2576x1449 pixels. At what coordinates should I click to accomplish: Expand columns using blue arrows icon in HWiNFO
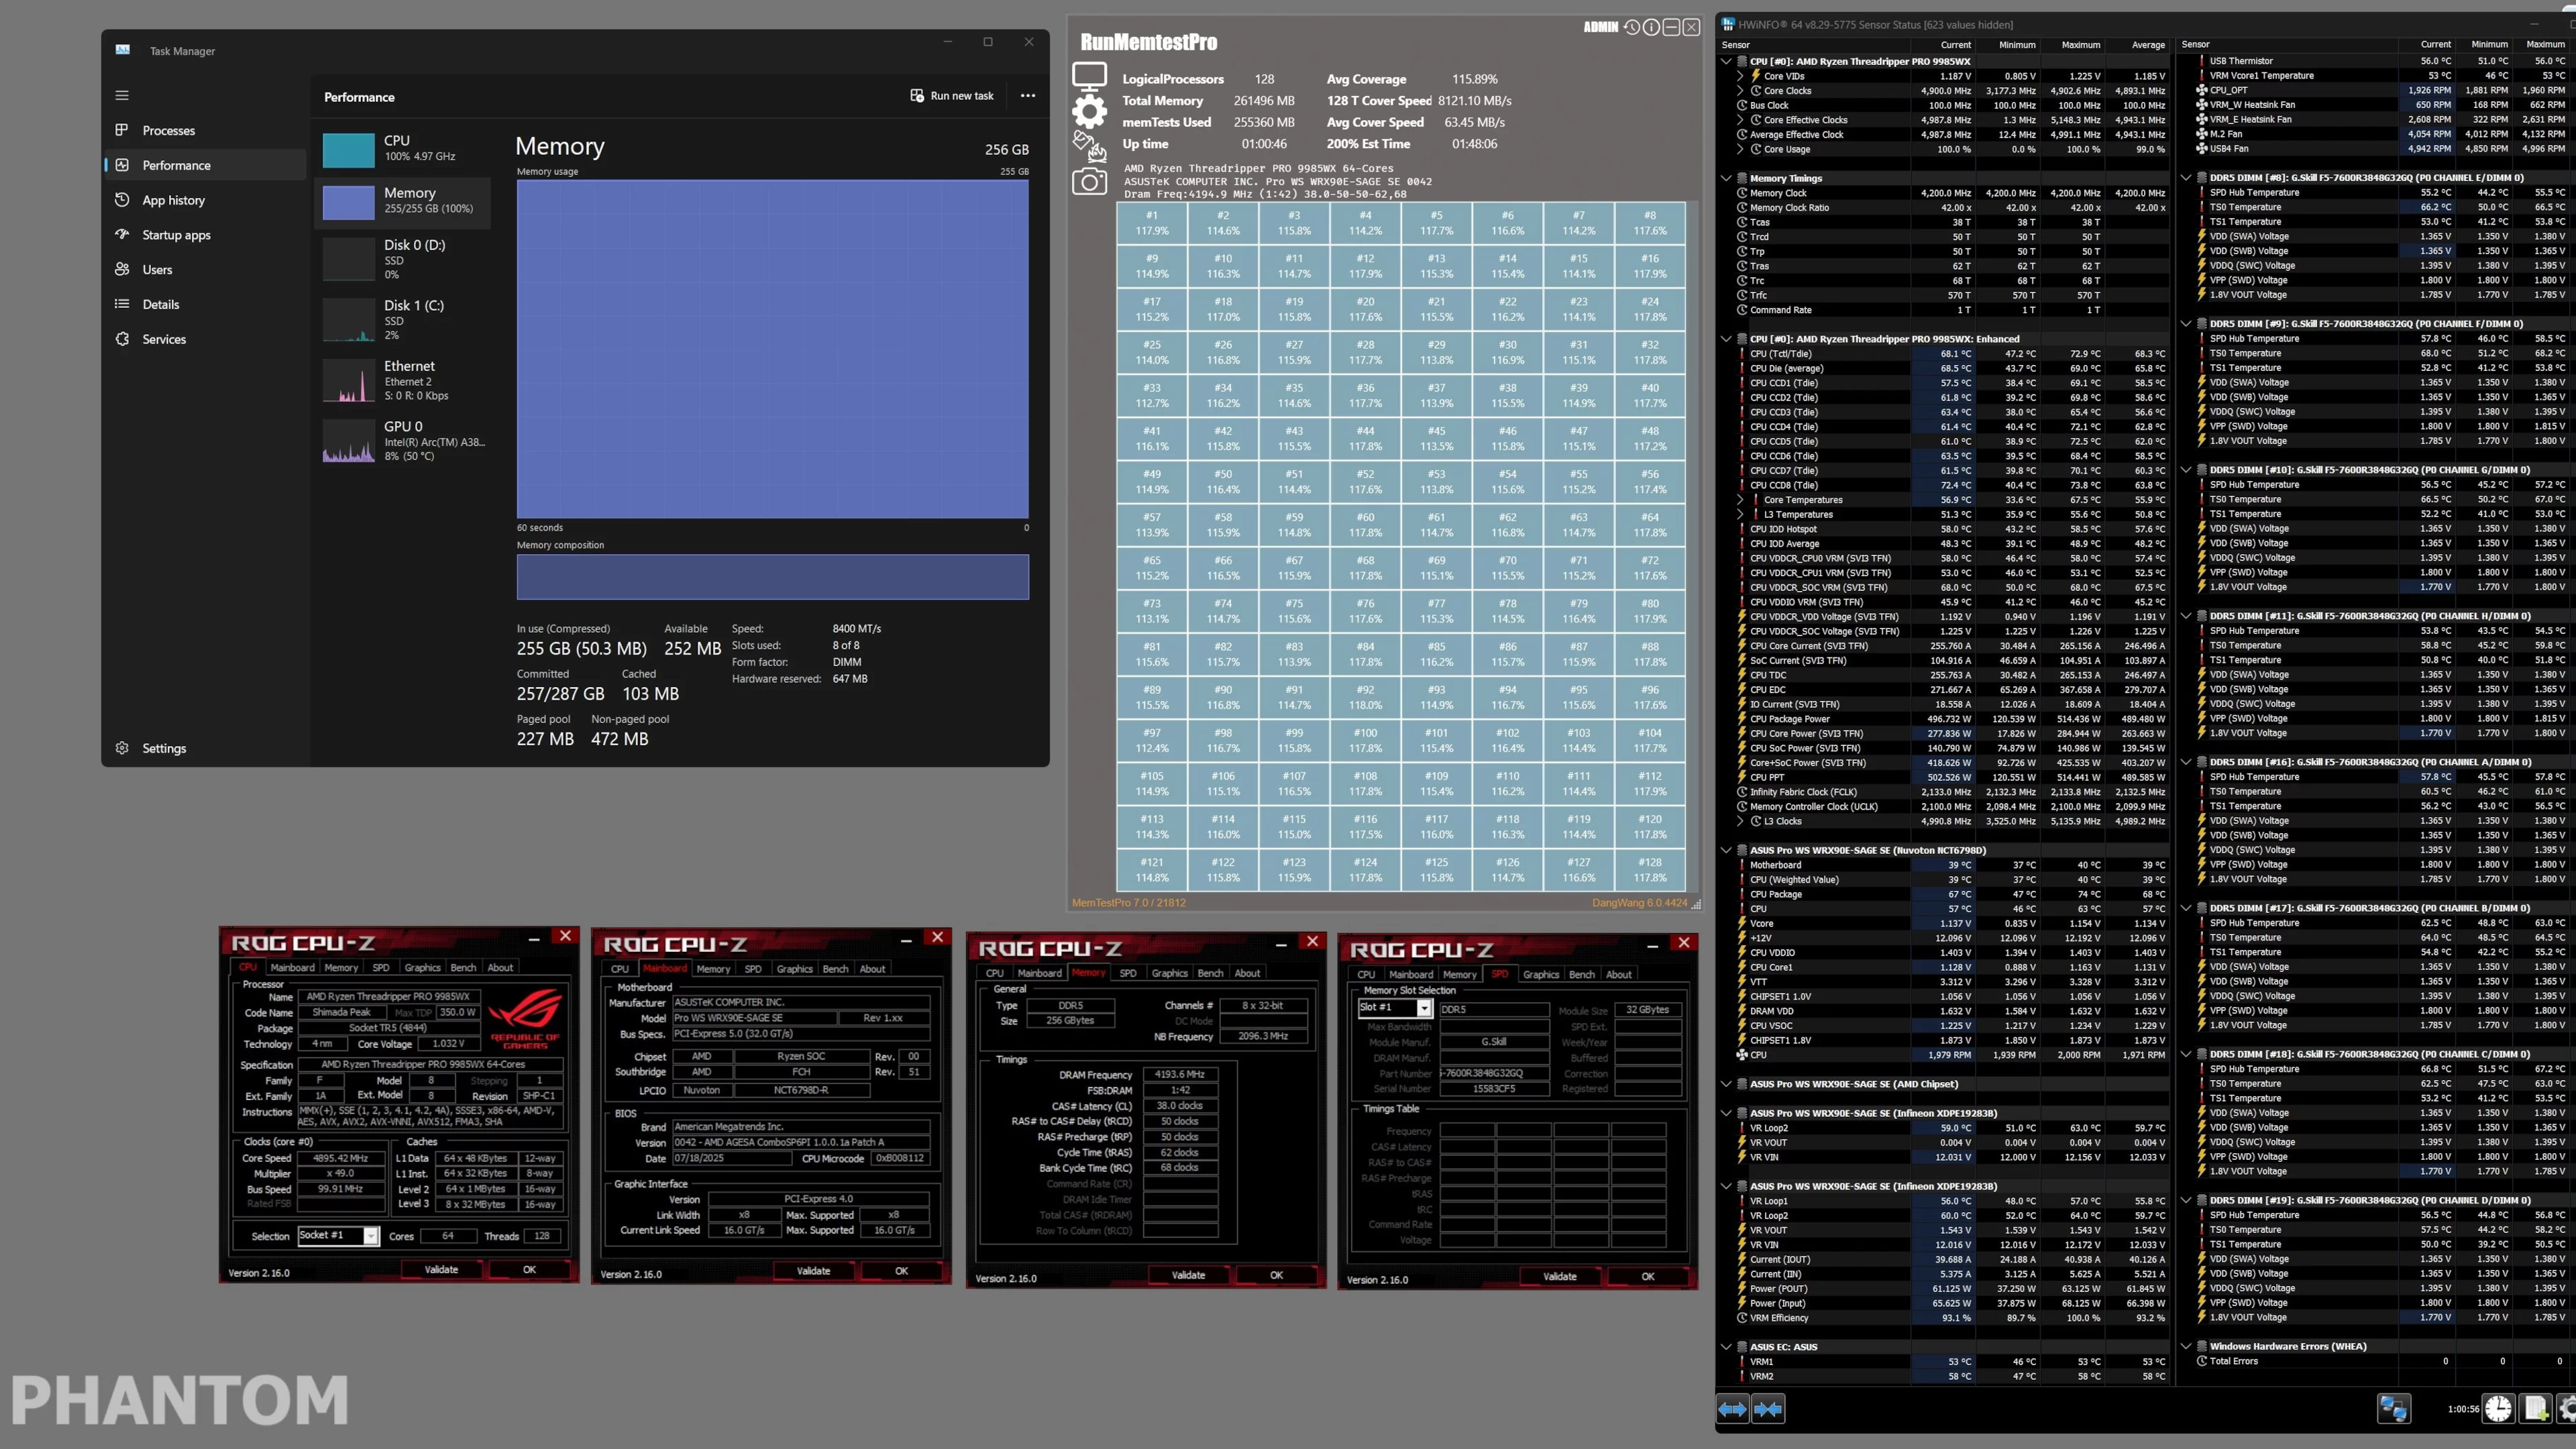coord(1733,1409)
